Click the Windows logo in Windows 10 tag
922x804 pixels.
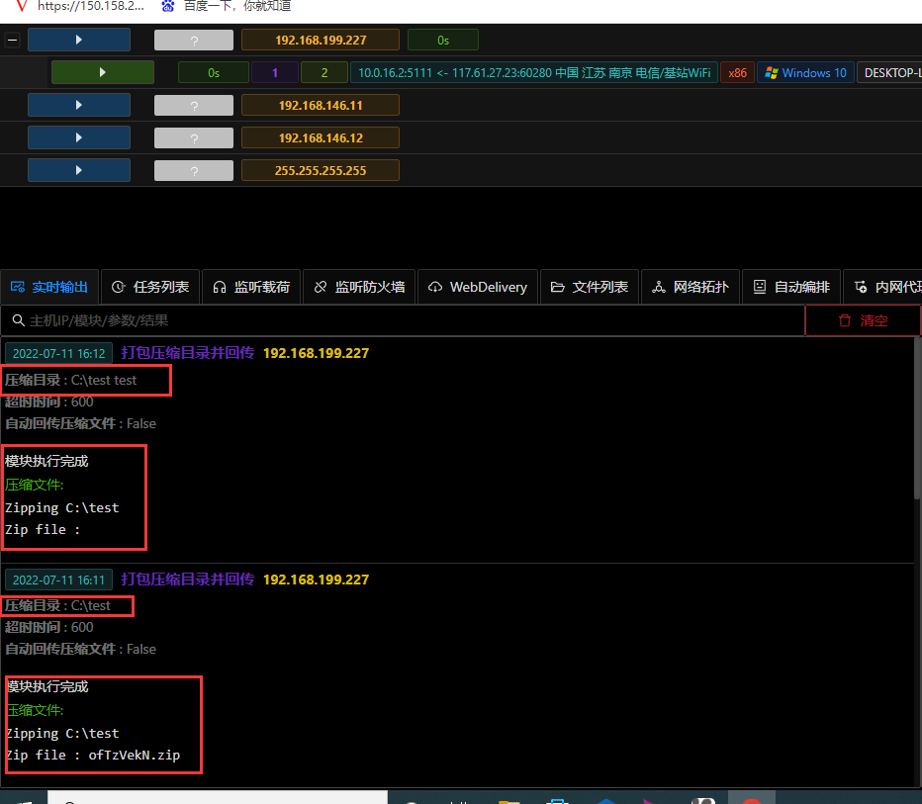click(771, 73)
